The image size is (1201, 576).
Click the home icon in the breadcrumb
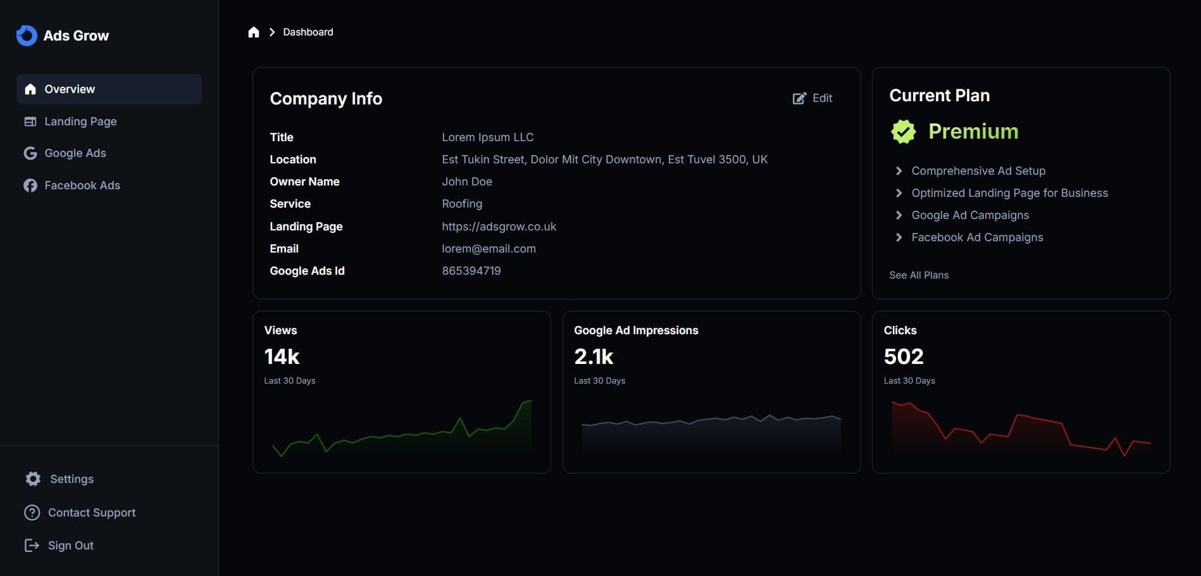(x=254, y=32)
